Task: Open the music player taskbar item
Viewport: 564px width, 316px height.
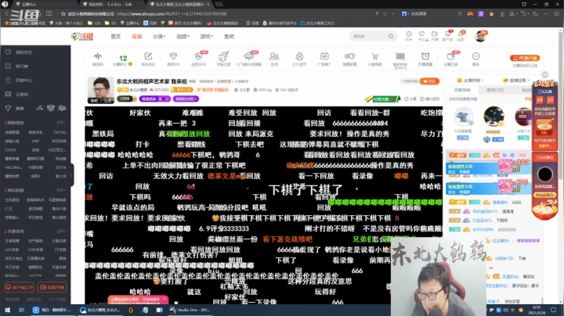Action: [52, 310]
